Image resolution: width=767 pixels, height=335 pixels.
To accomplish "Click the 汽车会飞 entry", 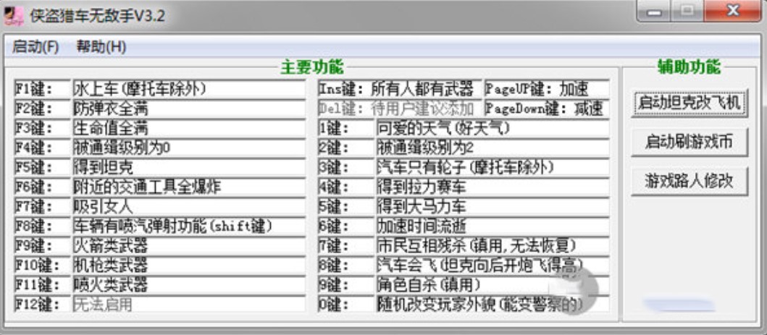I will 493,265.
